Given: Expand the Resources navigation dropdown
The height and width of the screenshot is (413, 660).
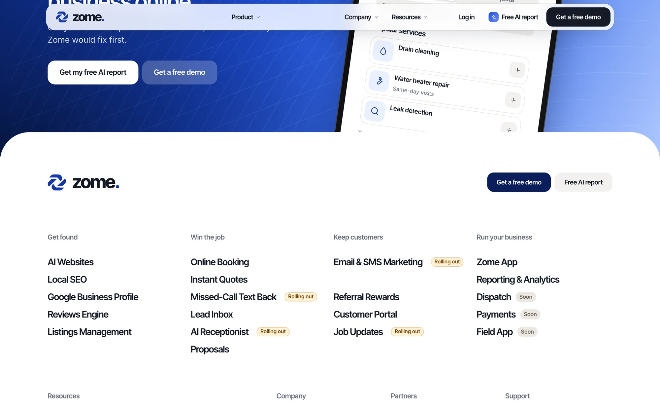Looking at the screenshot, I should (x=409, y=17).
